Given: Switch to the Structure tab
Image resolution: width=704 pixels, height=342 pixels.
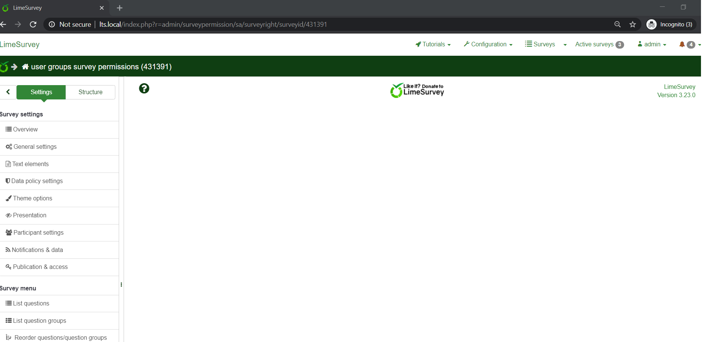Looking at the screenshot, I should pos(90,92).
